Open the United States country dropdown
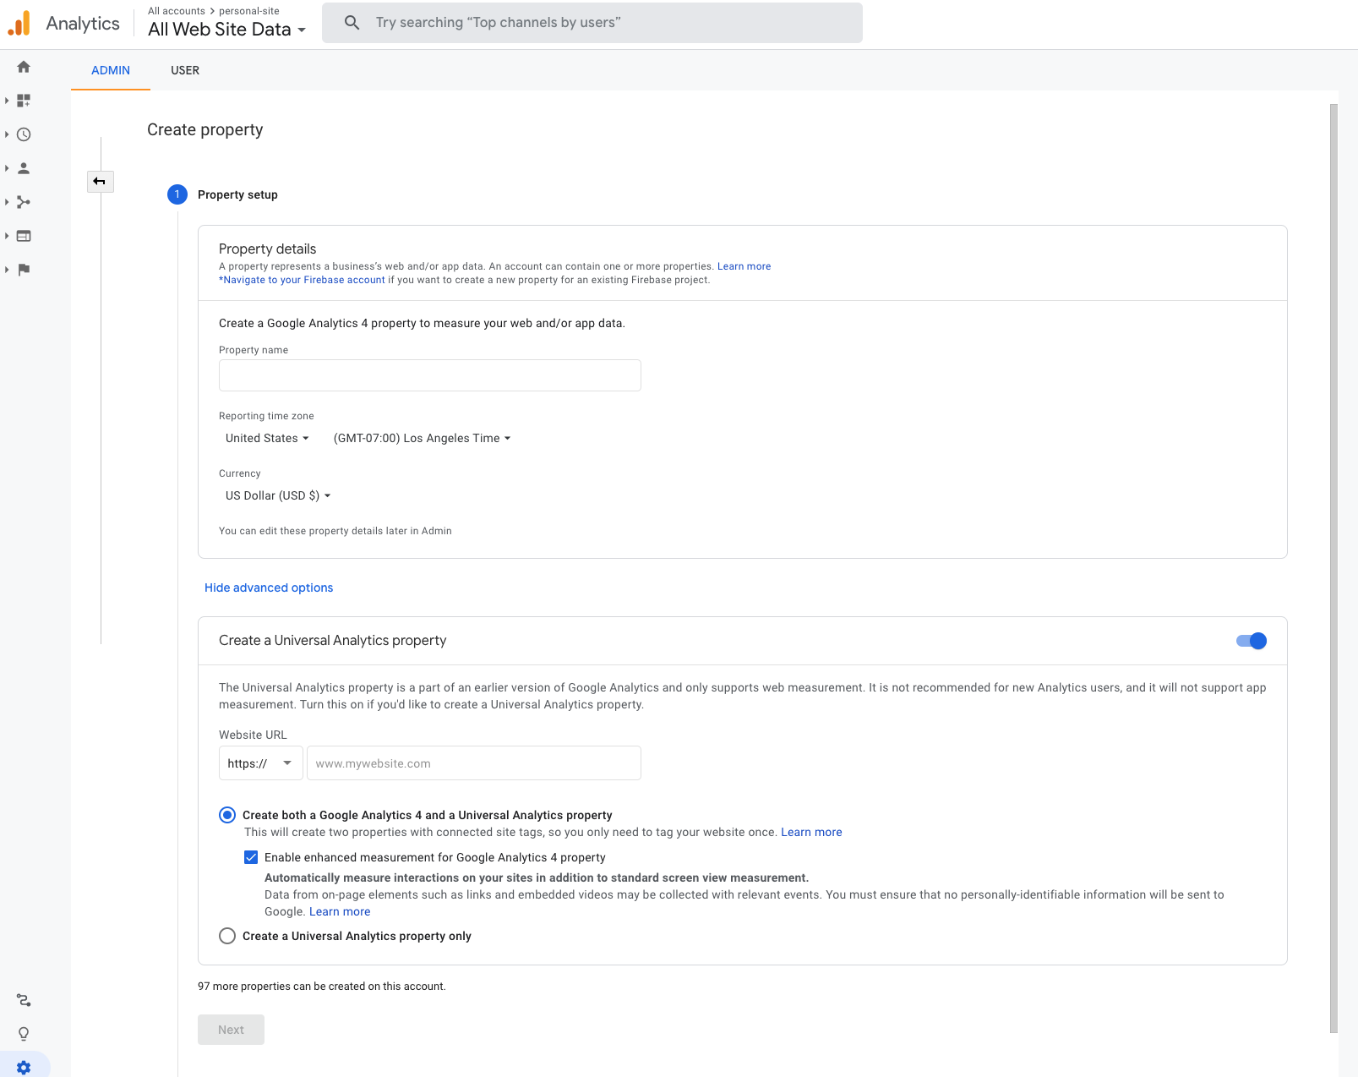Screen dimensions: 1358x1077 point(267,438)
